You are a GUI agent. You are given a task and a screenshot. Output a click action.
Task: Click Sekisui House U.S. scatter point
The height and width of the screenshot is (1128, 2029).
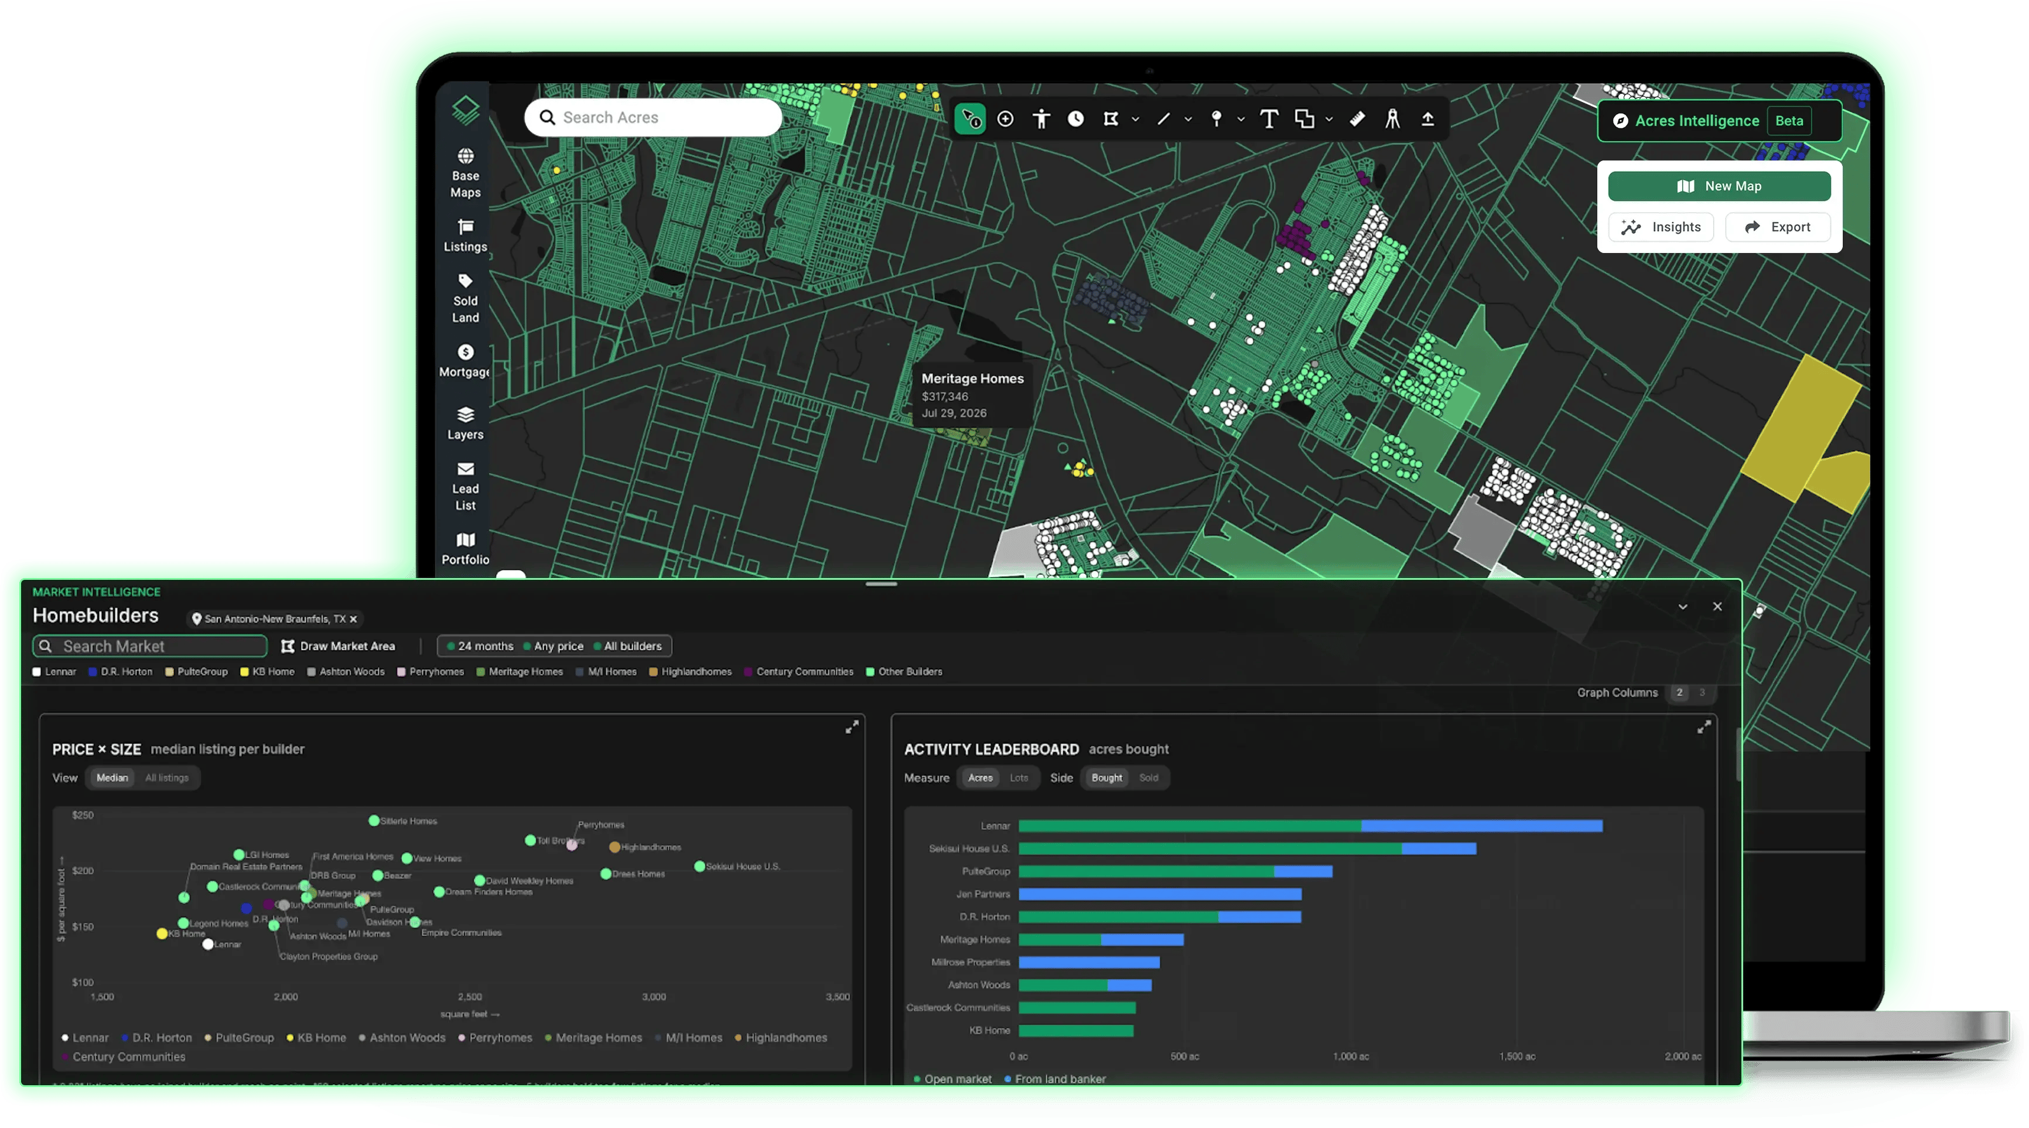coord(699,866)
